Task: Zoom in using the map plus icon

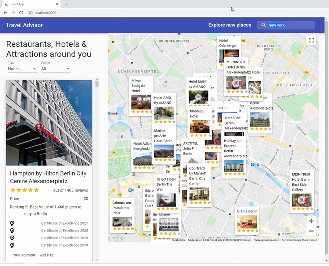Action: (311, 221)
